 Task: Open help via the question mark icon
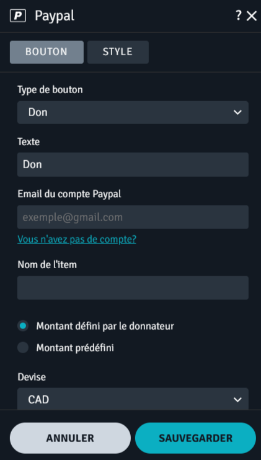239,16
